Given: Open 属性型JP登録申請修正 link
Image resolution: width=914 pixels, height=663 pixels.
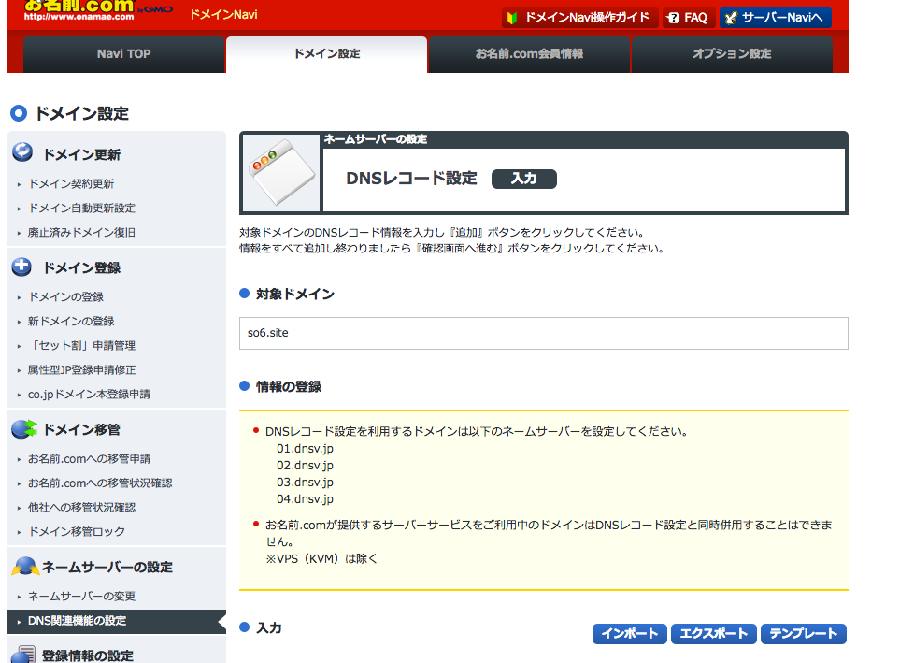Looking at the screenshot, I should (81, 370).
